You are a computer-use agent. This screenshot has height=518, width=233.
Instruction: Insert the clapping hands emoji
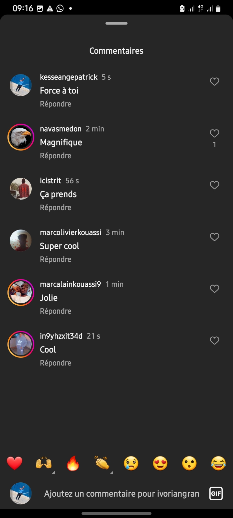(x=102, y=463)
